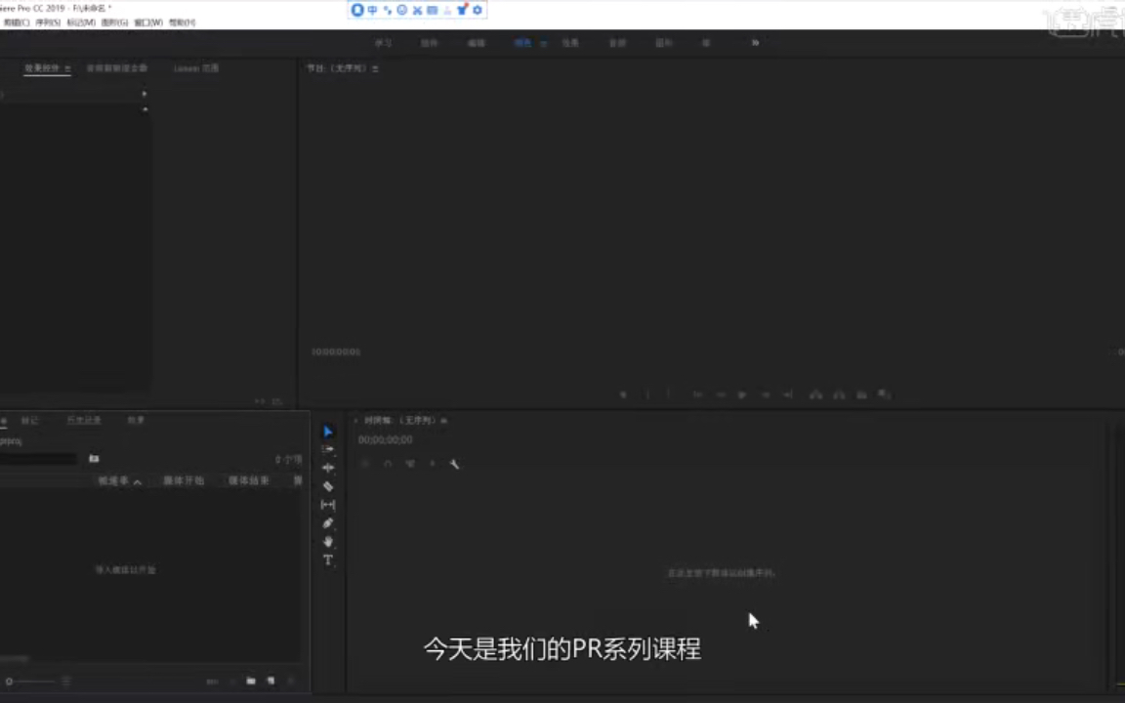Open workspace overflow menu next to 颜色
1125x703 pixels.
point(544,43)
